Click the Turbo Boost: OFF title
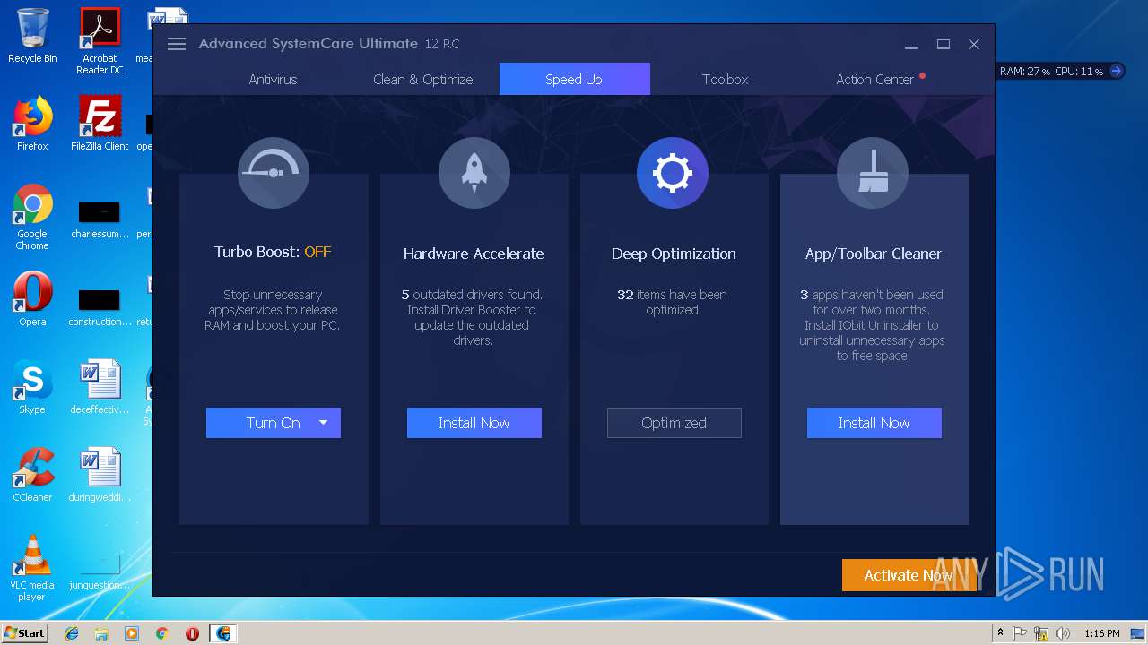The height and width of the screenshot is (645, 1148). 273,252
